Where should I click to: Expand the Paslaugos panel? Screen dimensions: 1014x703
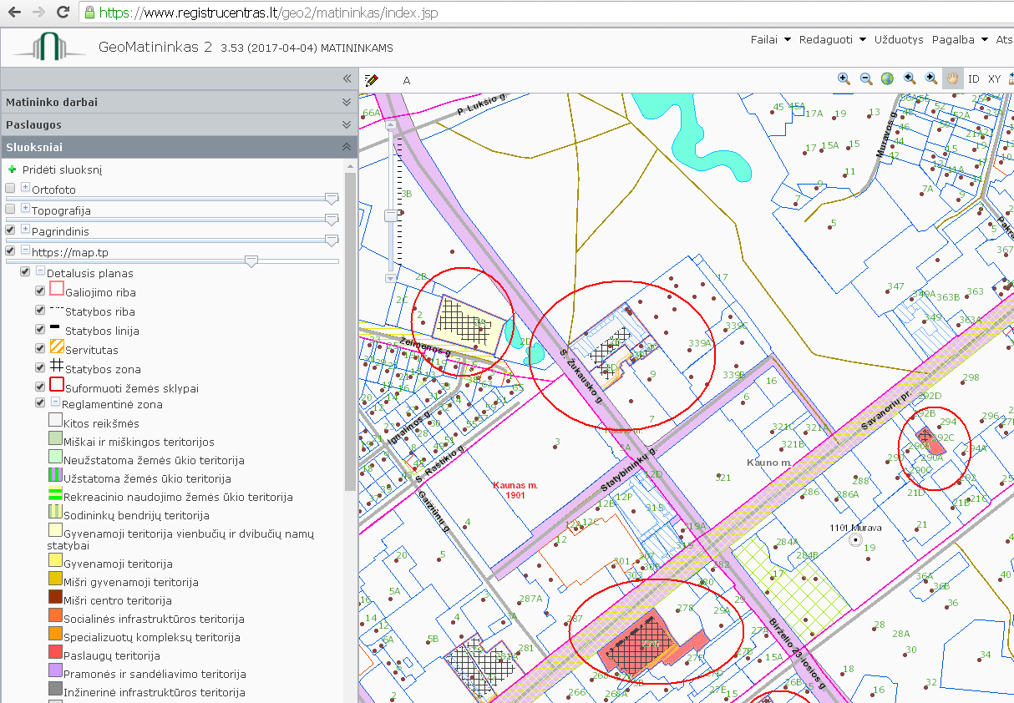[x=346, y=124]
